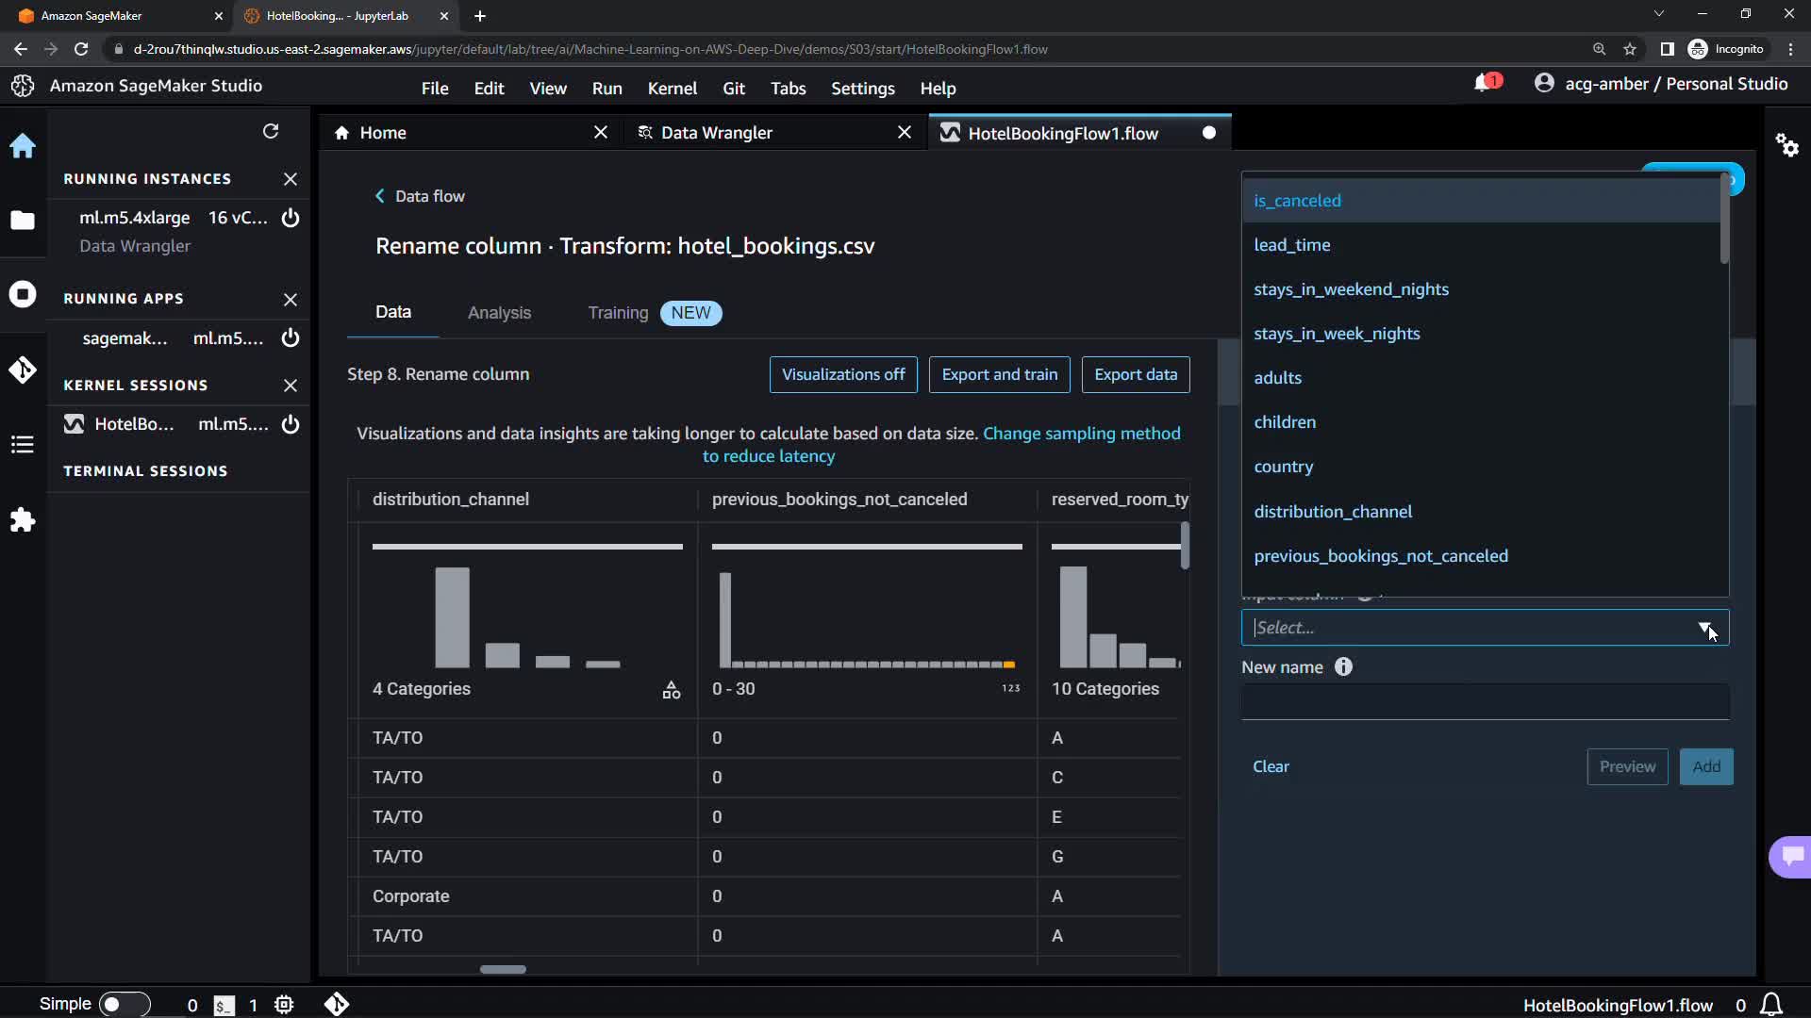Open the extension manager puzzle icon
1811x1018 pixels.
click(x=23, y=519)
